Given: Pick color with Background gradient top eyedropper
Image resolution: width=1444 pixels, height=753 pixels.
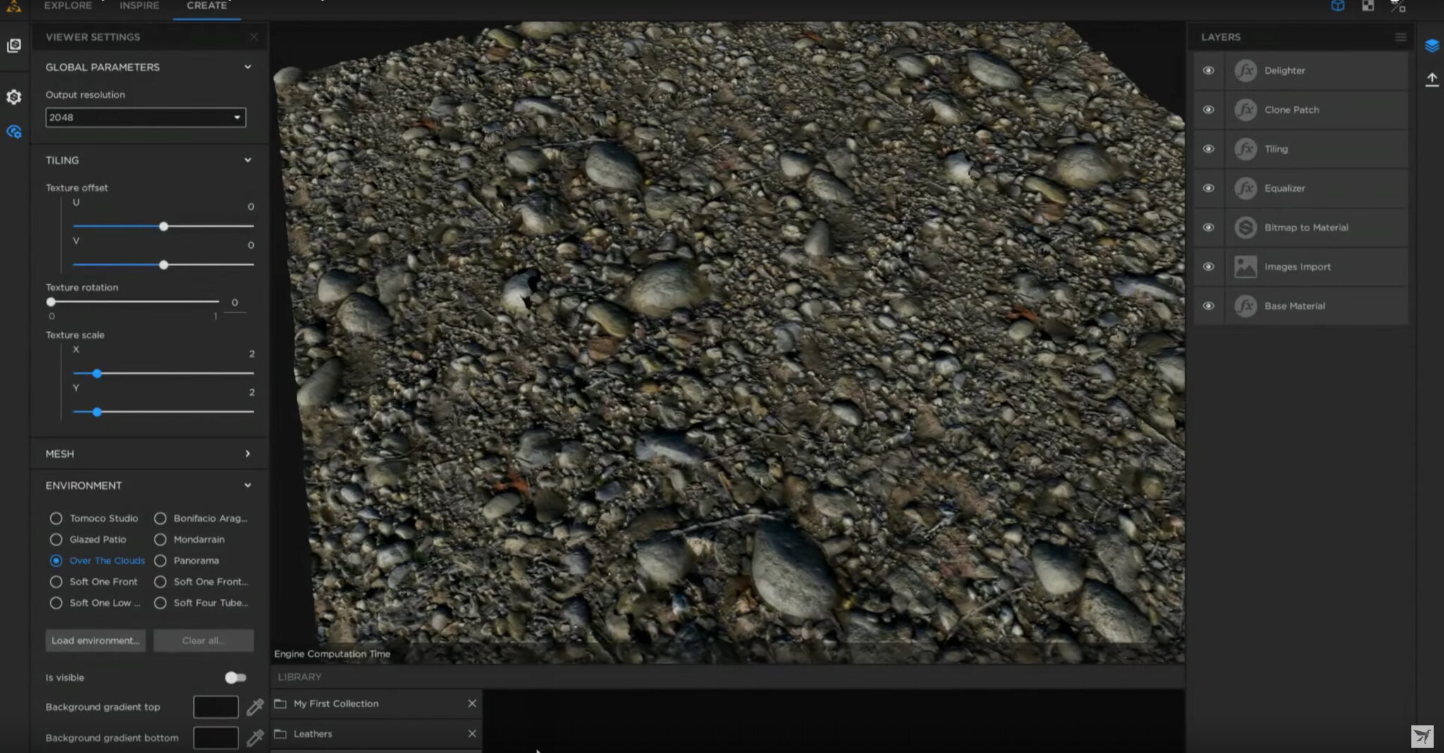Looking at the screenshot, I should pyautogui.click(x=255, y=706).
